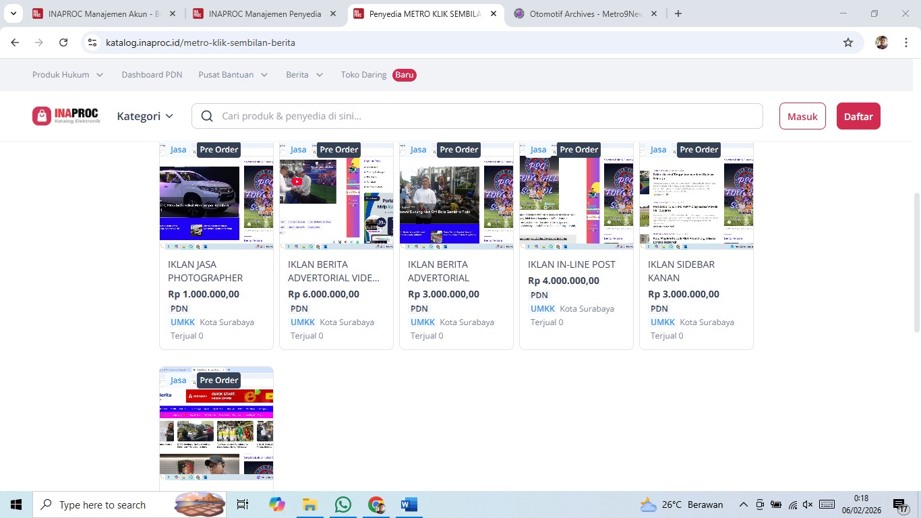Switch to Microsoft Word in the taskbar
Viewport: 921px width, 518px height.
(x=409, y=505)
